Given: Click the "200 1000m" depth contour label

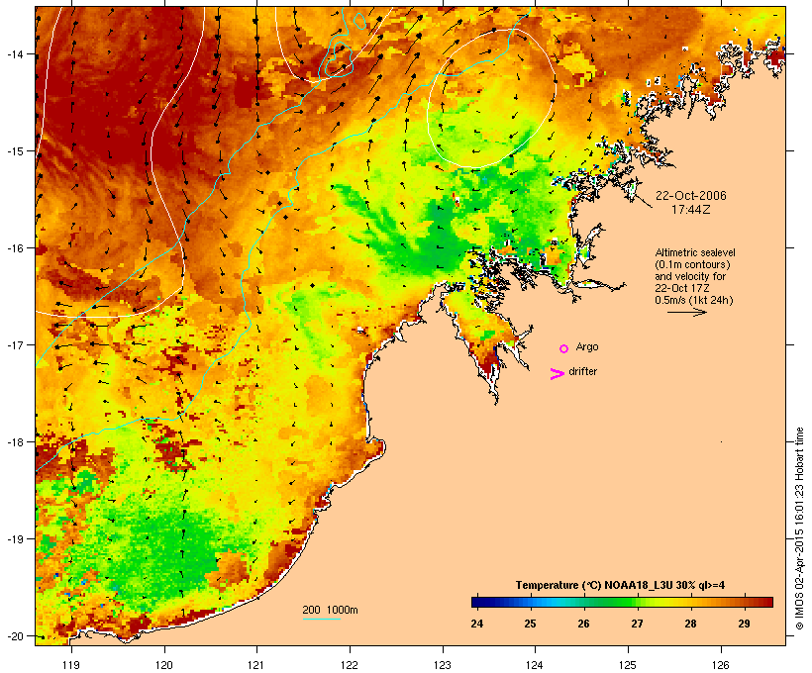Looking at the screenshot, I should pyautogui.click(x=330, y=610).
